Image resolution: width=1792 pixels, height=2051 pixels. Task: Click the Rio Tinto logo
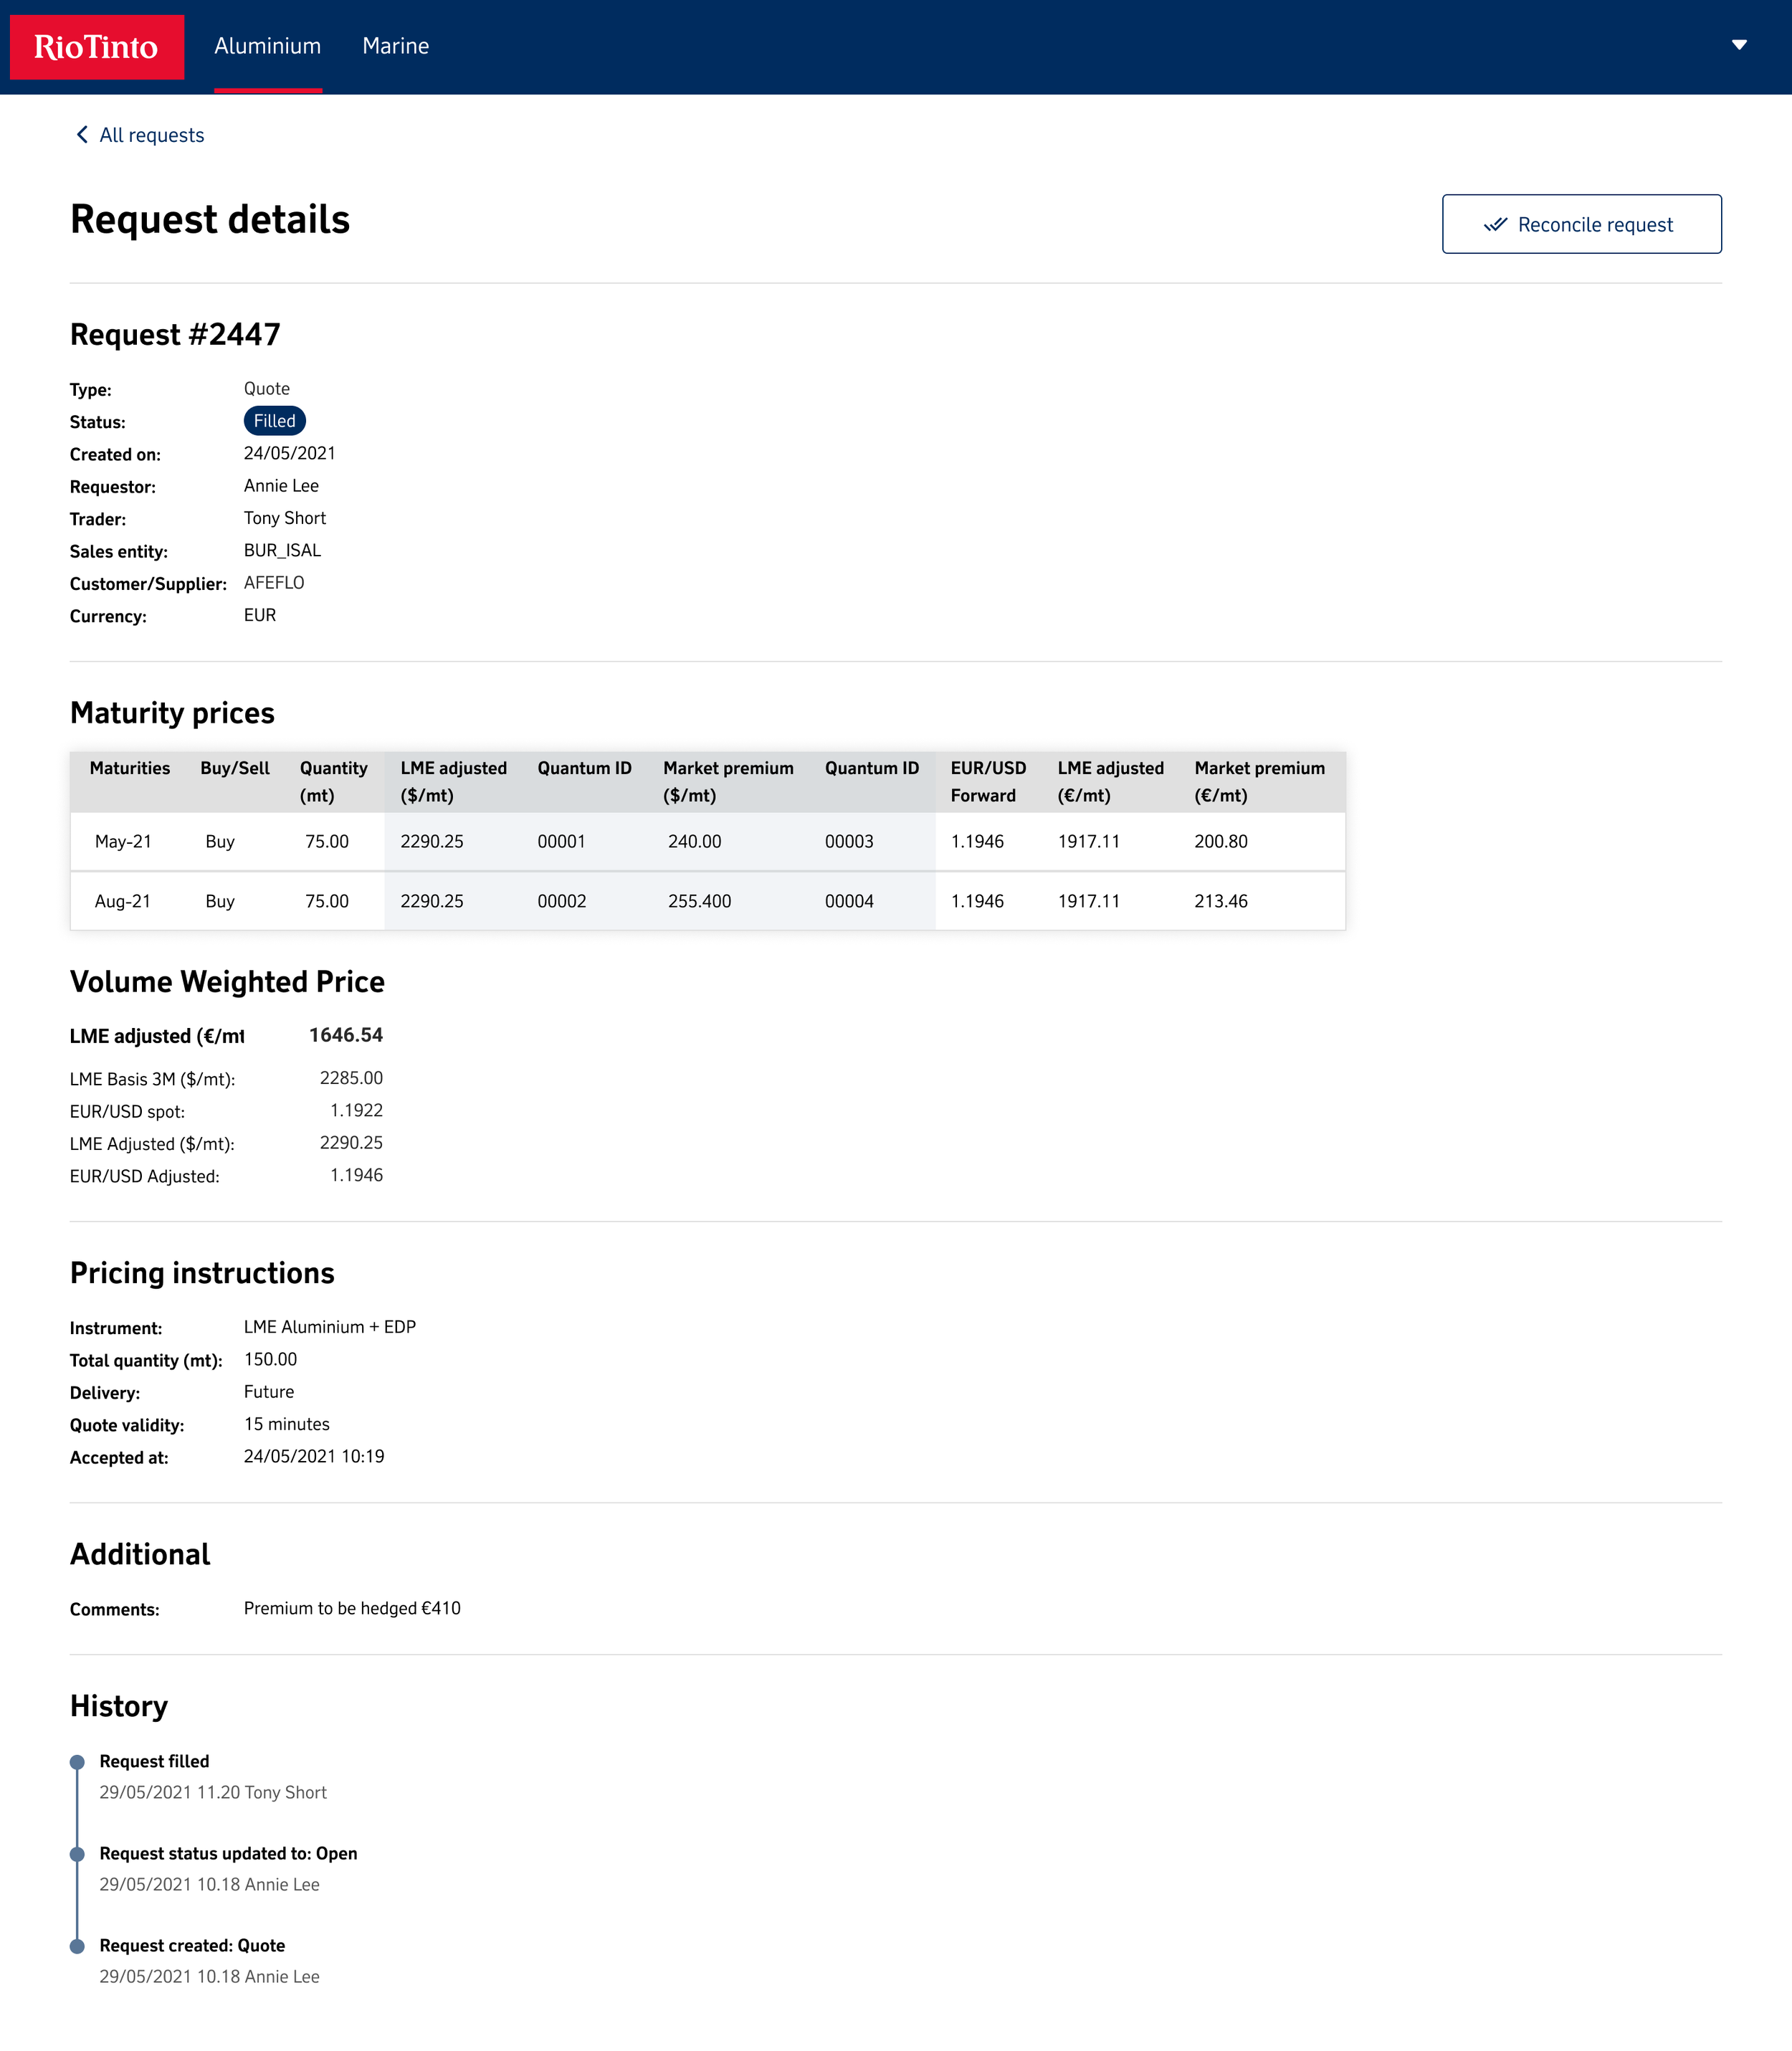(x=97, y=47)
